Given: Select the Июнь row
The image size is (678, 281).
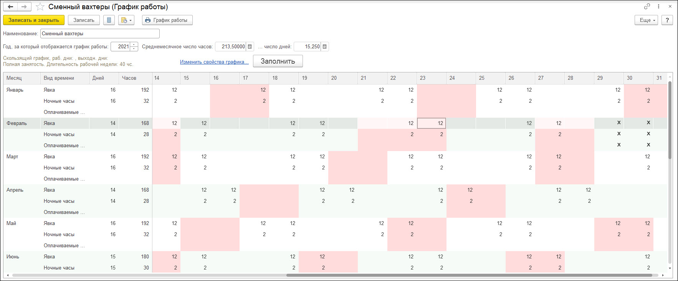Looking at the screenshot, I should pos(13,256).
